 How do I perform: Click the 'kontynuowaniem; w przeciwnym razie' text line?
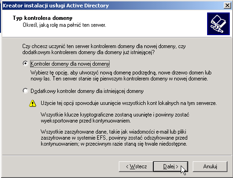click(114, 144)
